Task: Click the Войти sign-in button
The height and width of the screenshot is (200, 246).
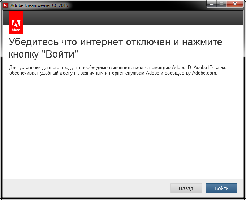Action: click(x=221, y=188)
